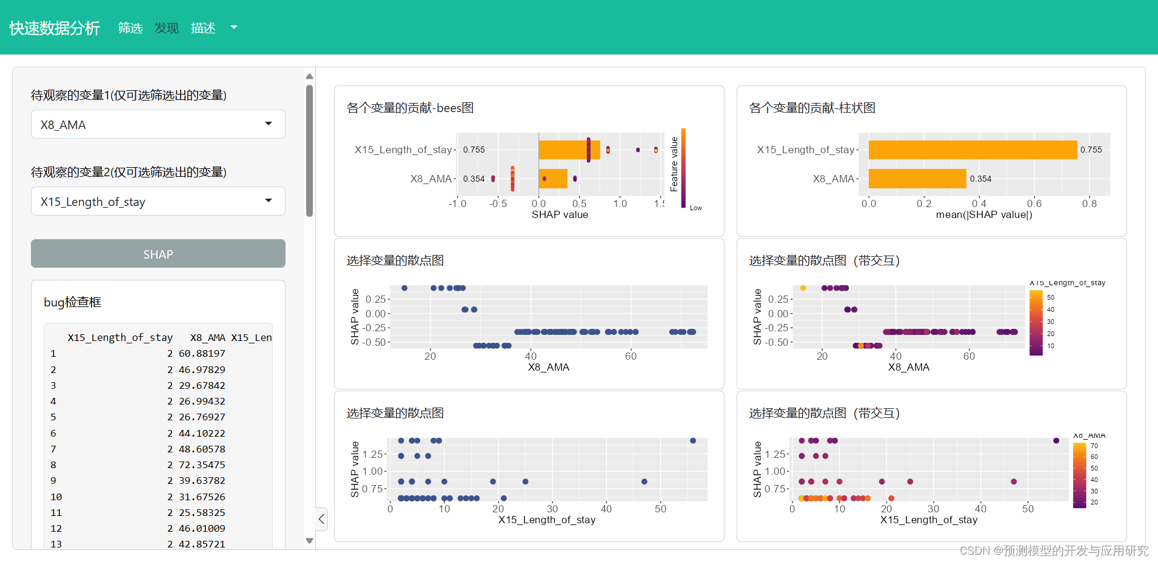The height and width of the screenshot is (562, 1158).
Task: Click table value 46.97829
Action: click(x=202, y=369)
